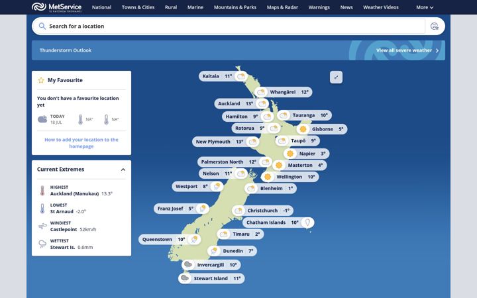
Task: Click St Arnaud lowest reading
Action: [68, 212]
